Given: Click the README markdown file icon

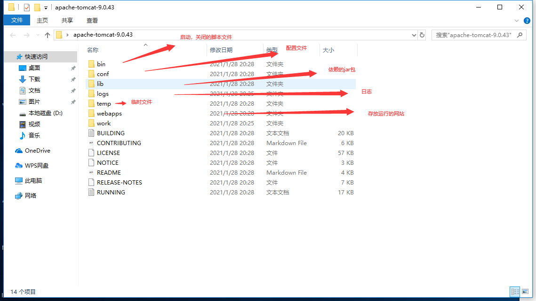Looking at the screenshot, I should coord(91,173).
